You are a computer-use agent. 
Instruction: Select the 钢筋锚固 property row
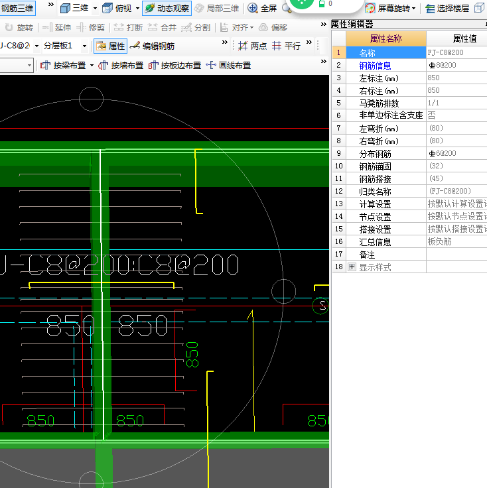(x=409, y=166)
